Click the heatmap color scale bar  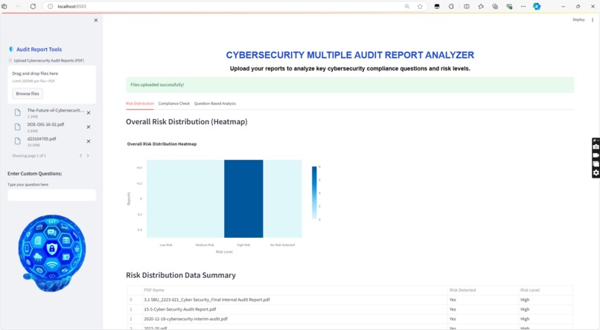(x=314, y=193)
